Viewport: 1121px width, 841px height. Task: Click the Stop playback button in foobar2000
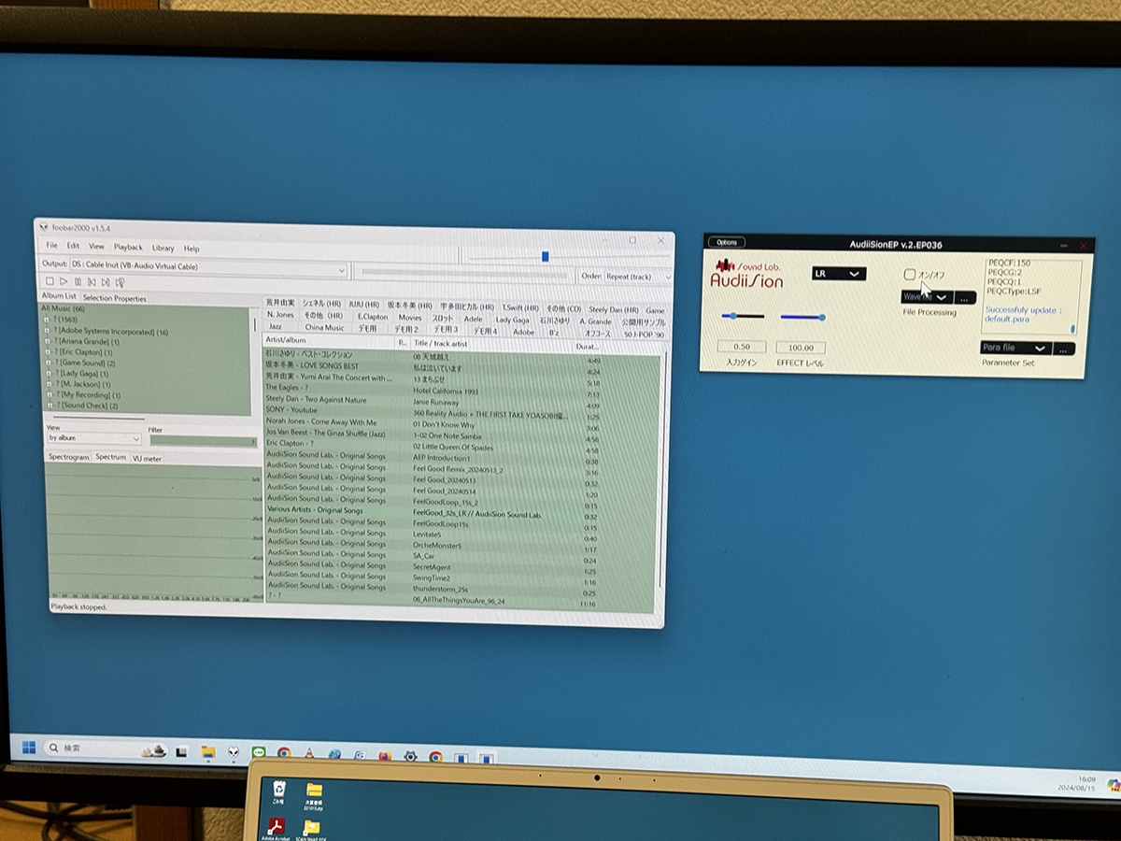coord(50,281)
